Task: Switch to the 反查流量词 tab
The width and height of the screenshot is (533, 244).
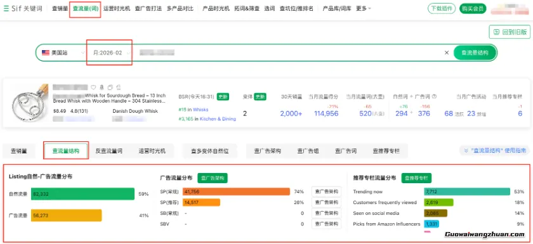Action: pos(109,151)
